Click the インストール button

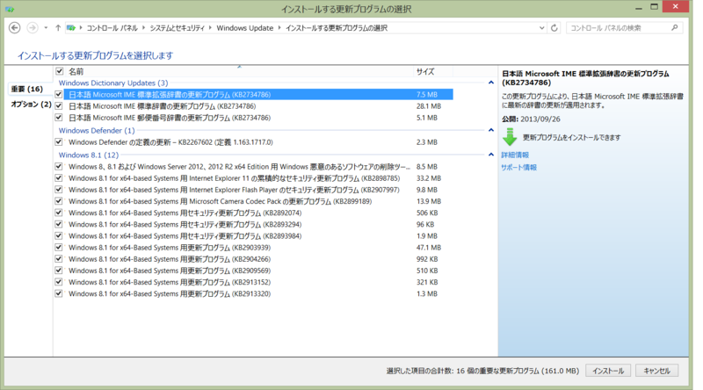[608, 371]
